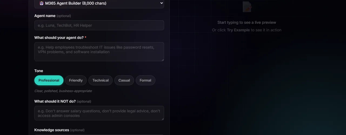This screenshot has width=346, height=135.
Task: Grab the resize handle of restrictions textarea
Action: 162,119
